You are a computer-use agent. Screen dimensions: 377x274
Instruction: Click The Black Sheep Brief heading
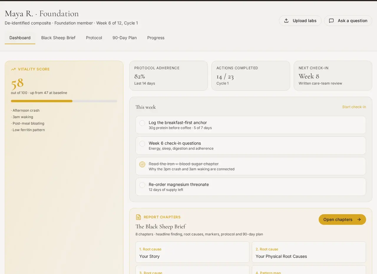coord(161,227)
